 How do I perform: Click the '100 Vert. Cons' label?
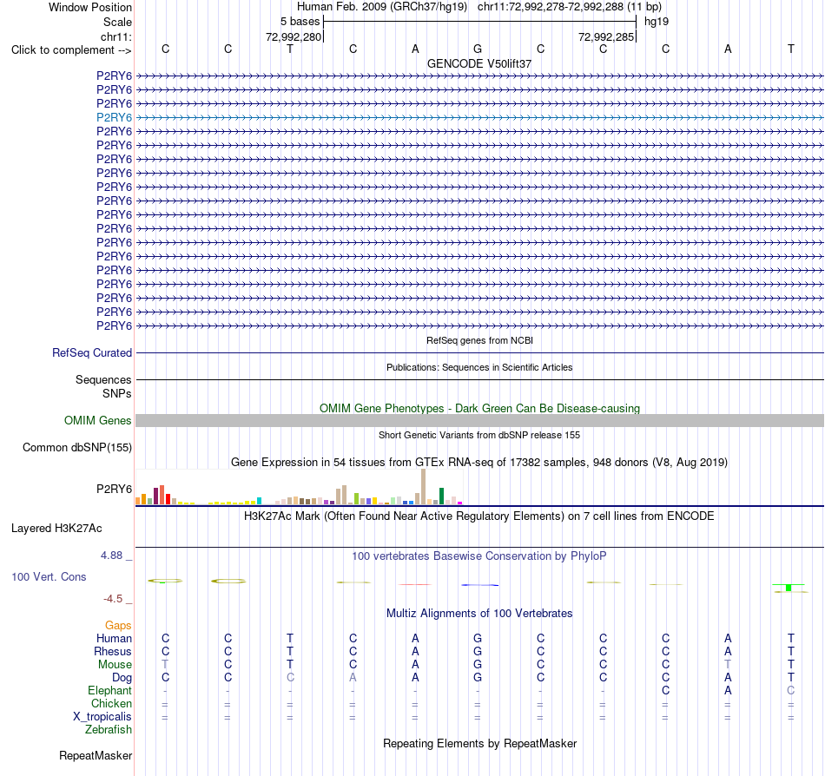49,576
